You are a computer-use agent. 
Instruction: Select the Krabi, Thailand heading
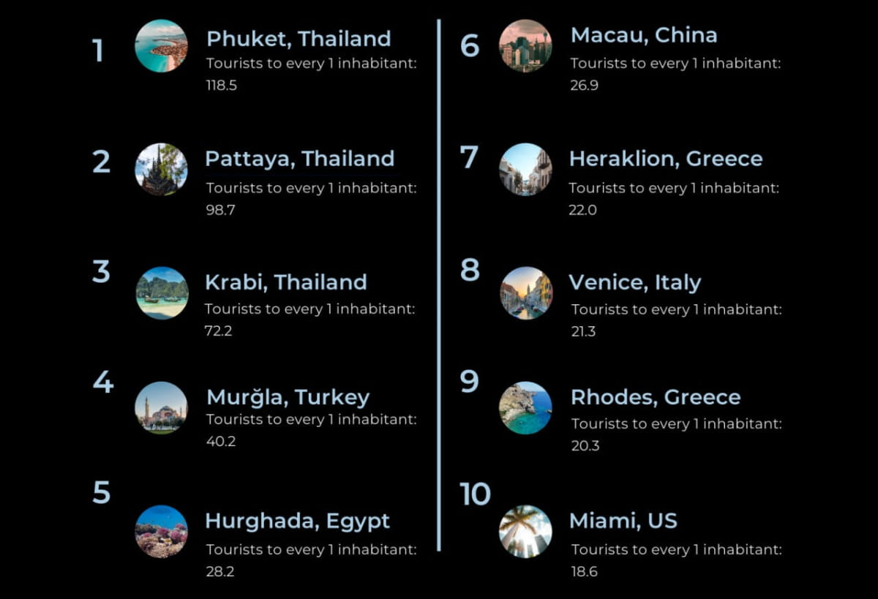point(286,282)
